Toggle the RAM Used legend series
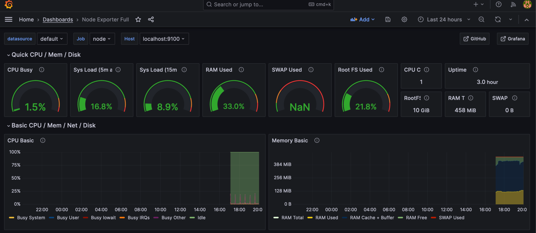This screenshot has height=233, width=536. click(x=327, y=218)
